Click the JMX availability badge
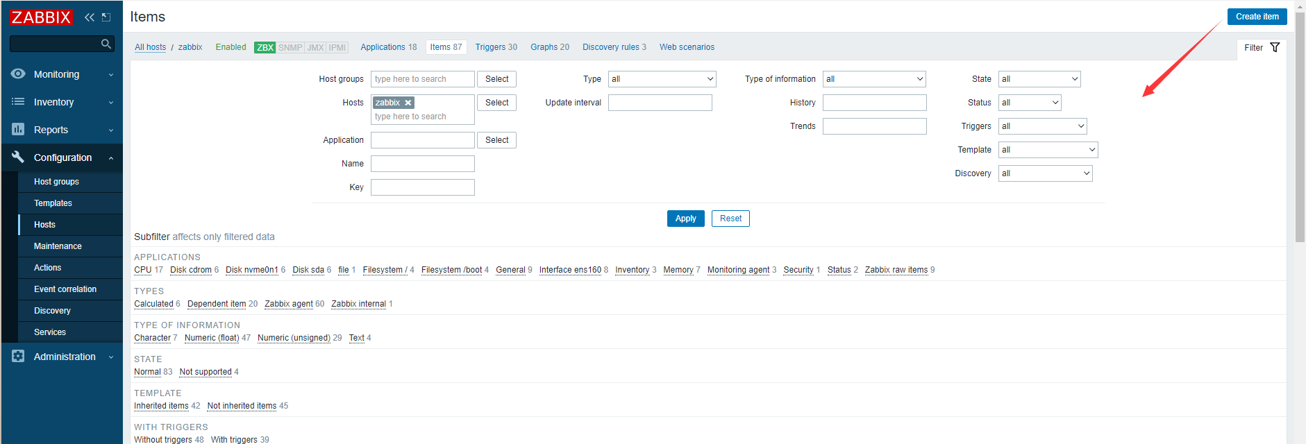The width and height of the screenshot is (1306, 444). pos(315,47)
